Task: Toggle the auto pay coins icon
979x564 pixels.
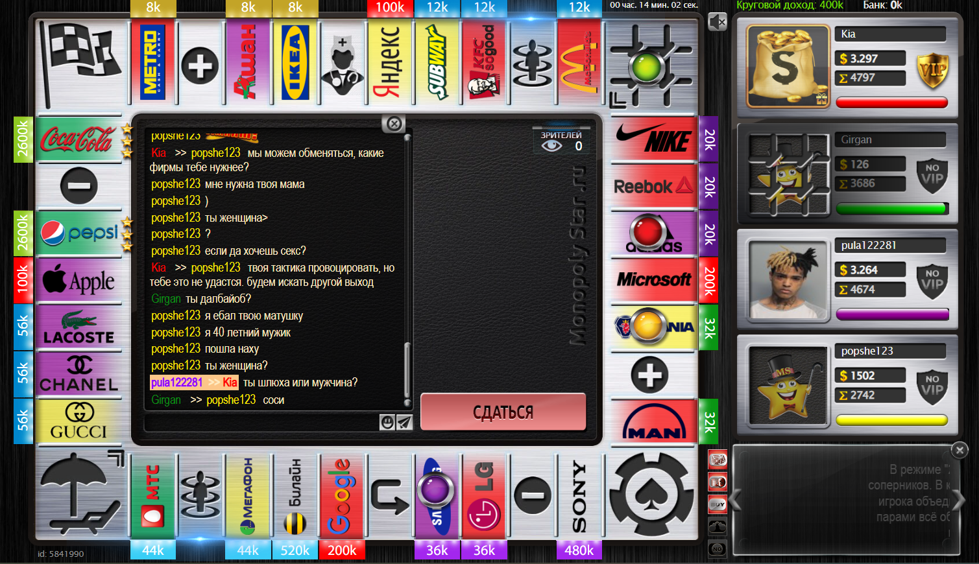Action: pyautogui.click(x=717, y=482)
